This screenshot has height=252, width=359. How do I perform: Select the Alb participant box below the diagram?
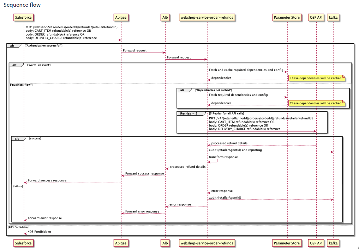[165, 243]
